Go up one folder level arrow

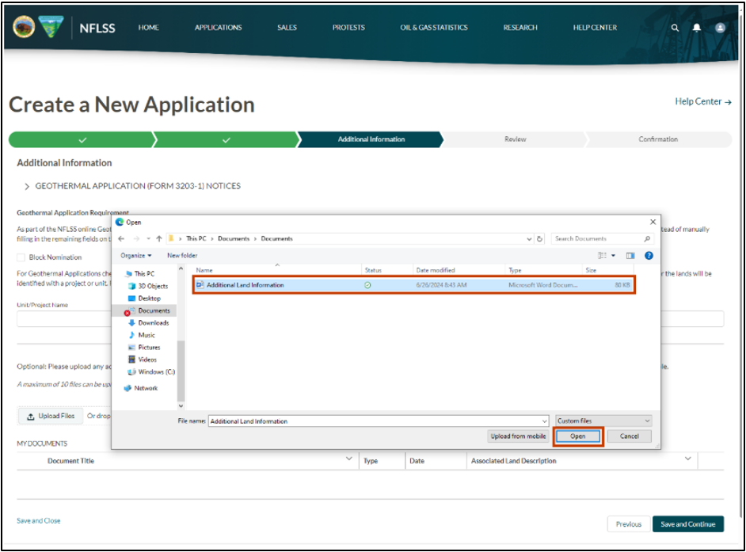159,238
